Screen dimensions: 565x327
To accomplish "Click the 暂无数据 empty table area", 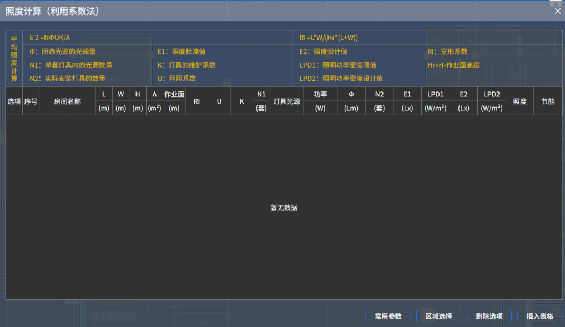I will coord(284,207).
